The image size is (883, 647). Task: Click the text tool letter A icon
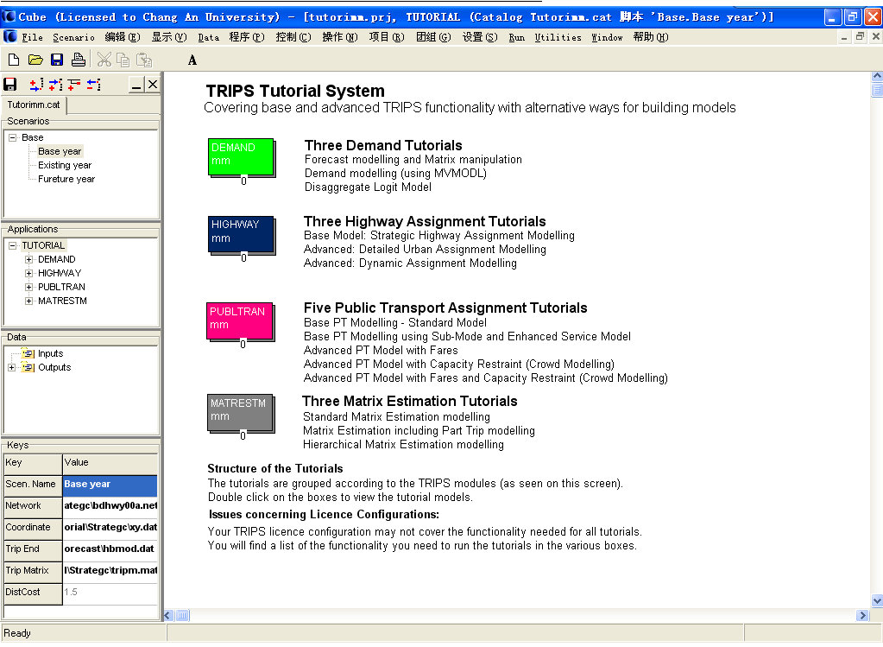click(192, 60)
